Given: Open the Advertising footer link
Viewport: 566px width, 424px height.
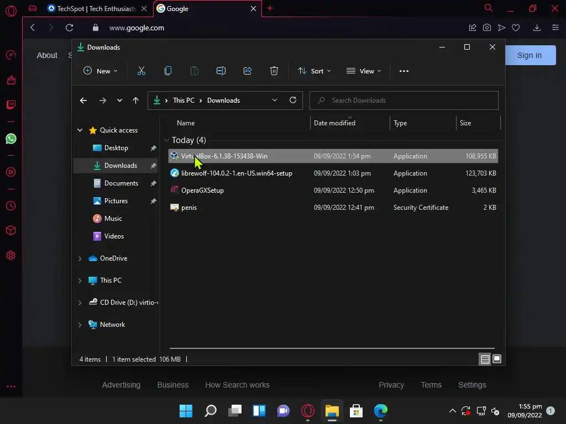Looking at the screenshot, I should [x=121, y=385].
